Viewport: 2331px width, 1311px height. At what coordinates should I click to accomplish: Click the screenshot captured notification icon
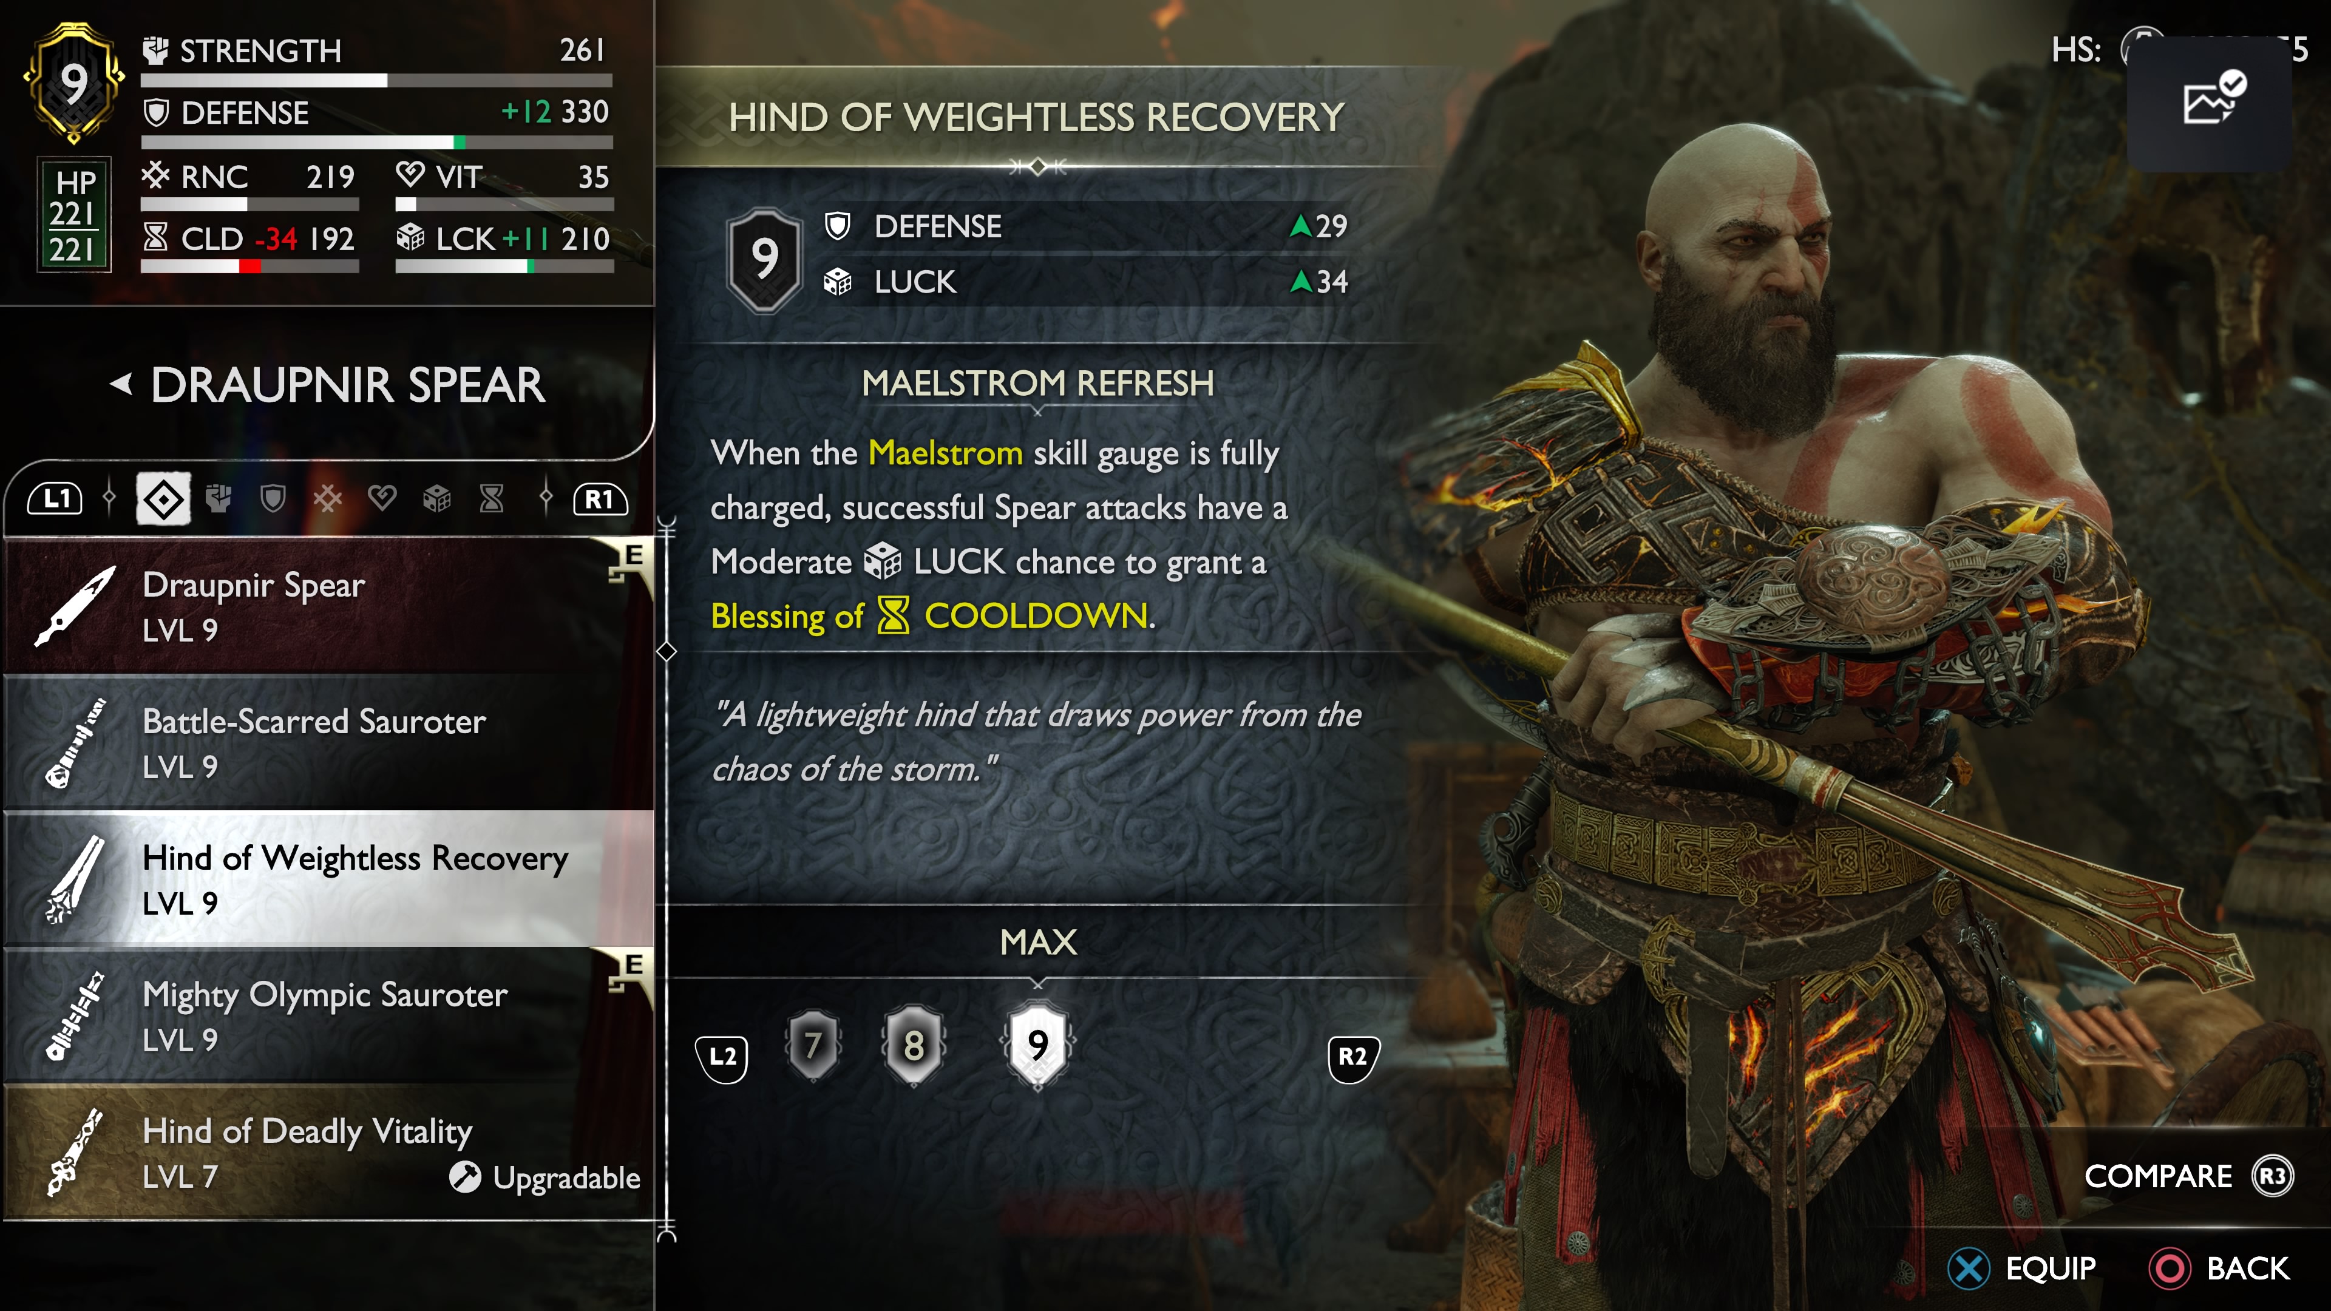[x=2209, y=100]
